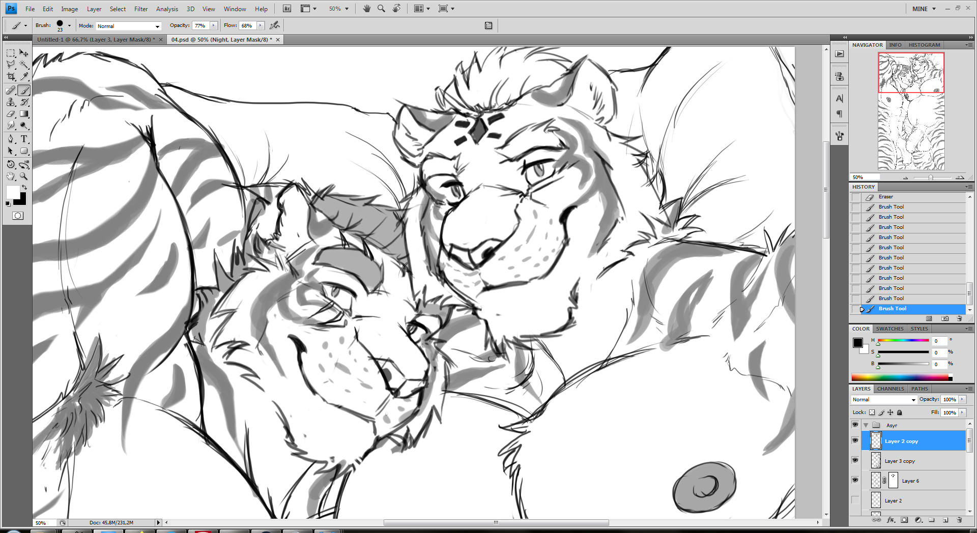The width and height of the screenshot is (977, 533).
Task: Click the Layer 6 mask thumbnail
Action: point(893,480)
